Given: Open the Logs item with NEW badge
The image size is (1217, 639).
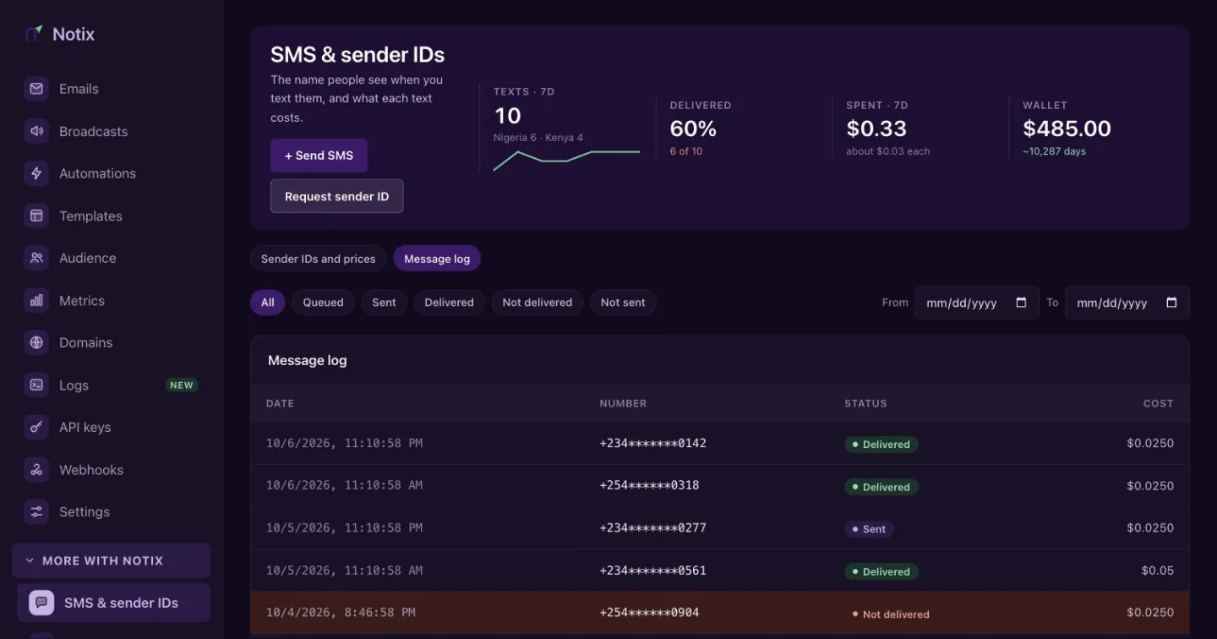Looking at the screenshot, I should click(112, 385).
